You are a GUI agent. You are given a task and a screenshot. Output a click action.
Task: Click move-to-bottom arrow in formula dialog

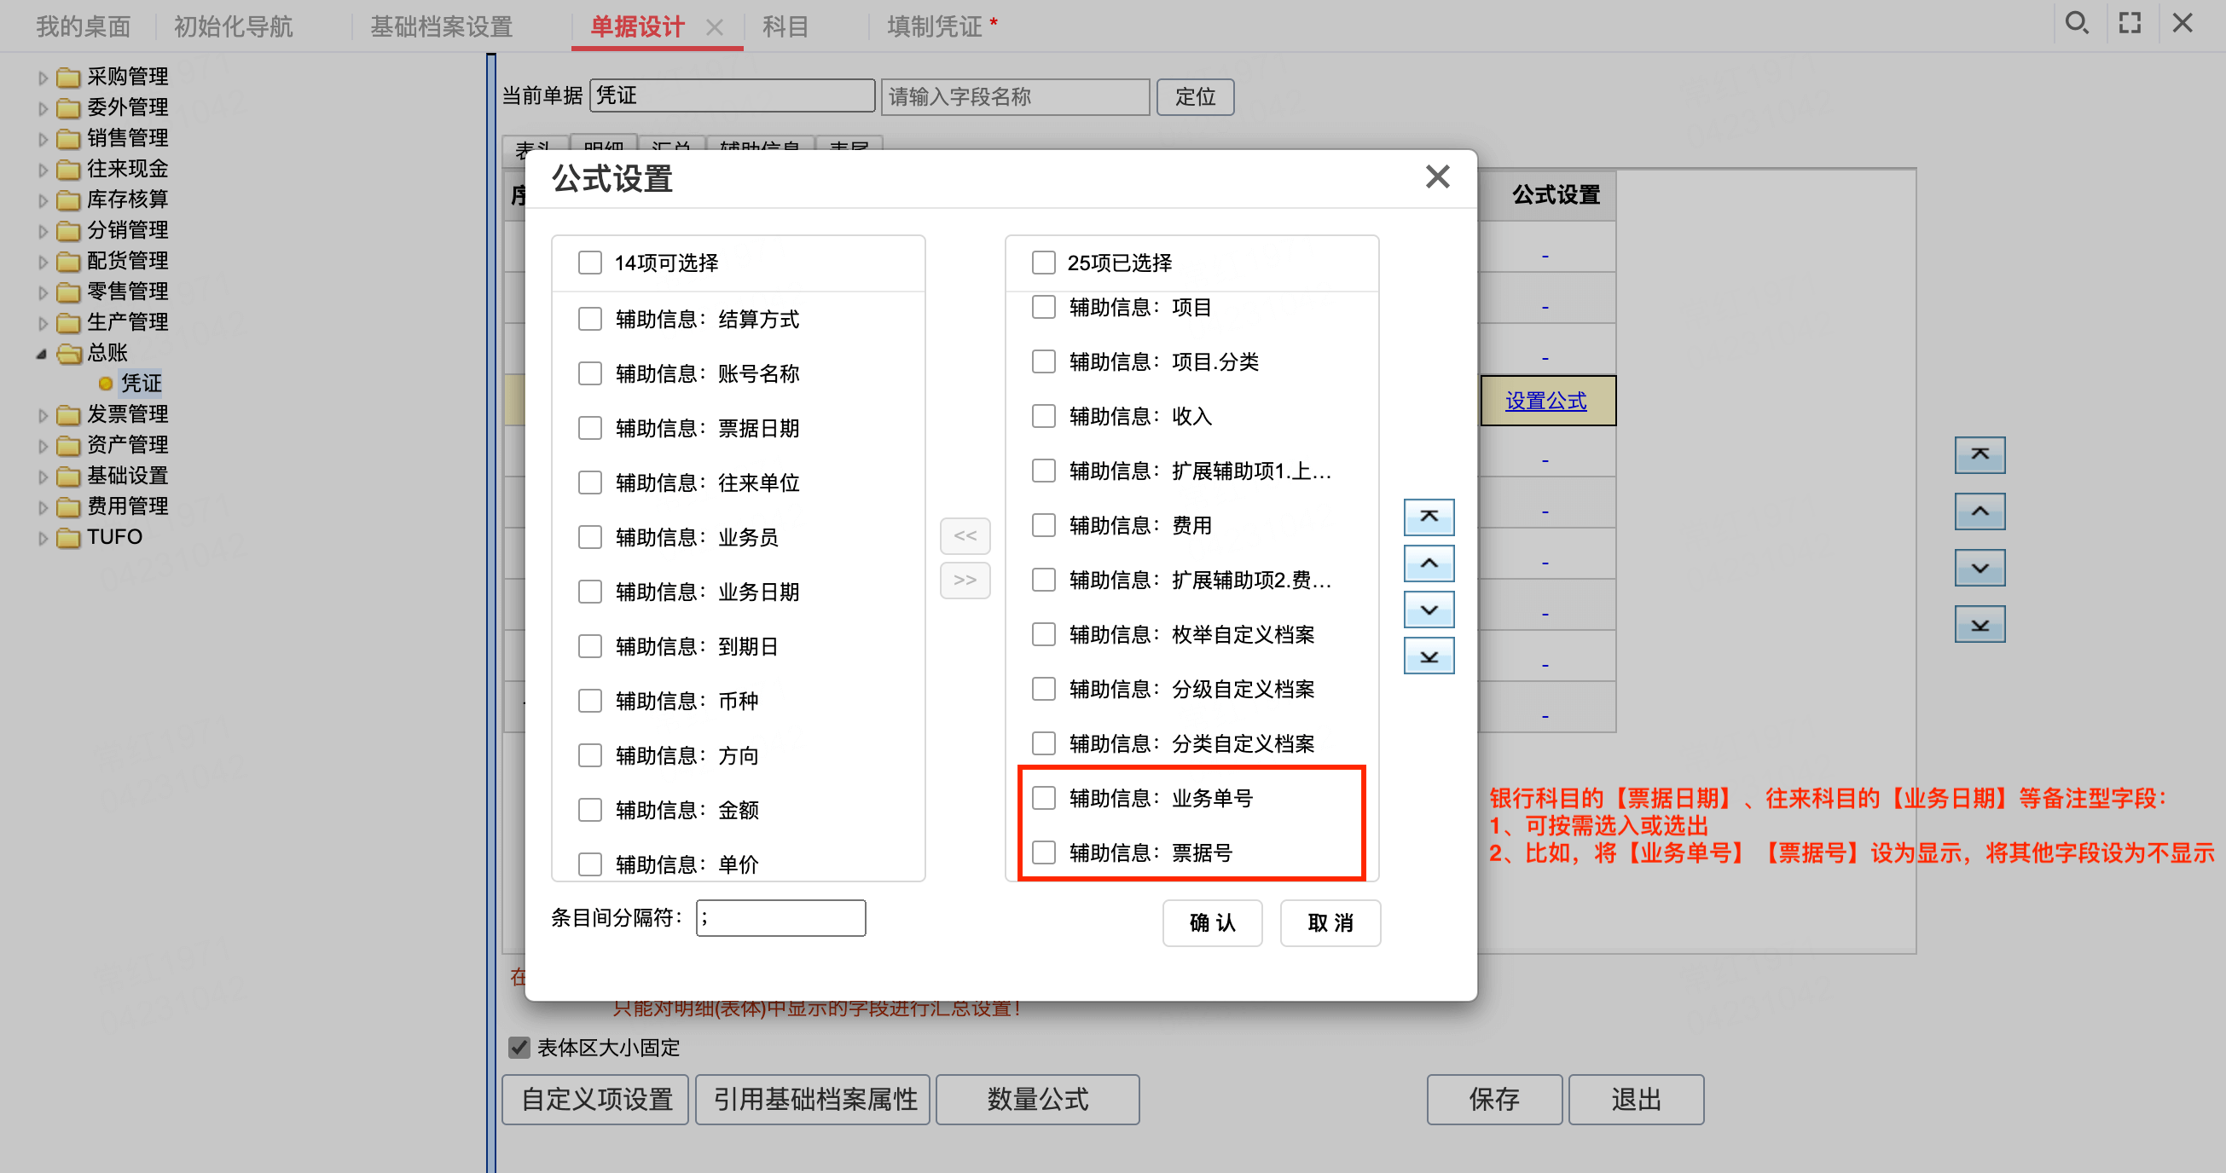coord(1429,656)
